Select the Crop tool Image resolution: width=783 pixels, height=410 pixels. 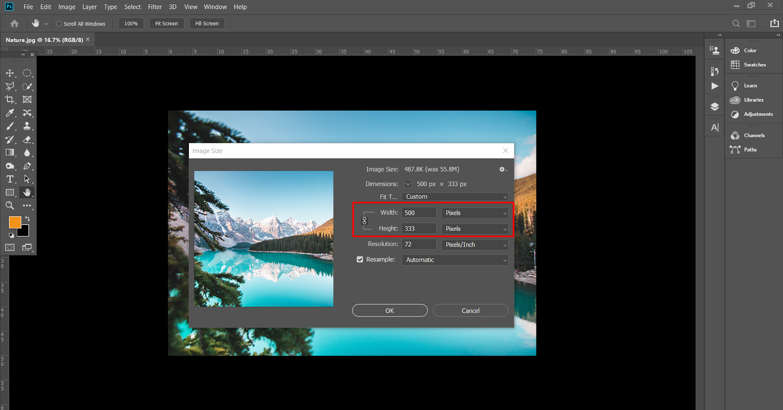click(10, 99)
